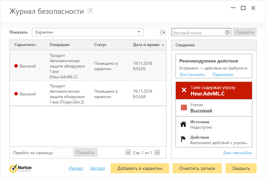Image resolution: width=266 pixels, height=178 pixels.
Task: Select the Trojan.Gen.2 quarantine row
Action: coord(88,94)
